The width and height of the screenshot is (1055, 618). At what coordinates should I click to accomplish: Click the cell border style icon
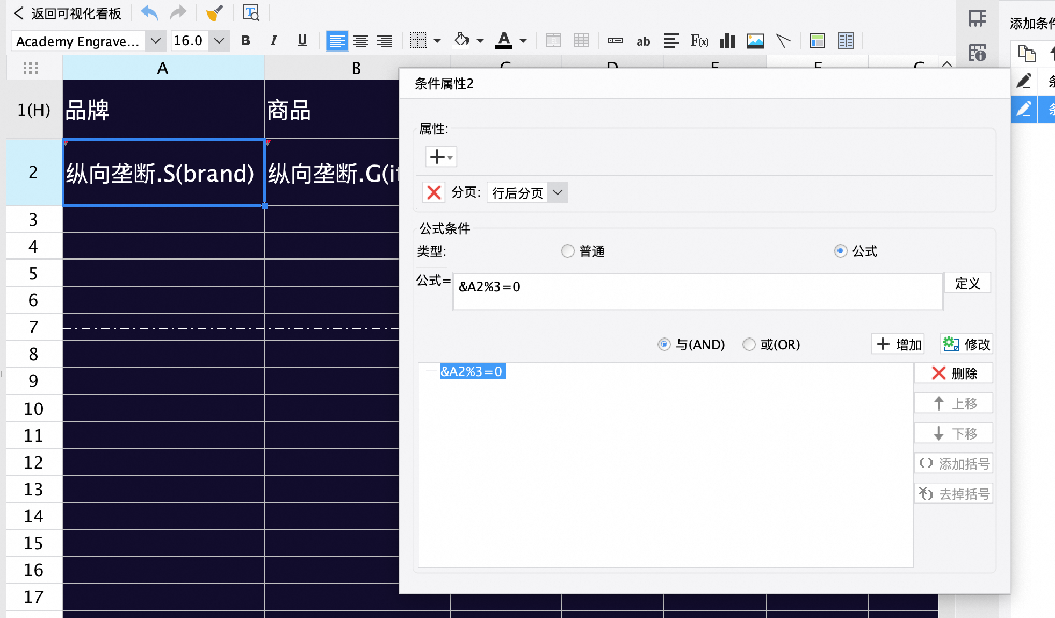click(418, 40)
